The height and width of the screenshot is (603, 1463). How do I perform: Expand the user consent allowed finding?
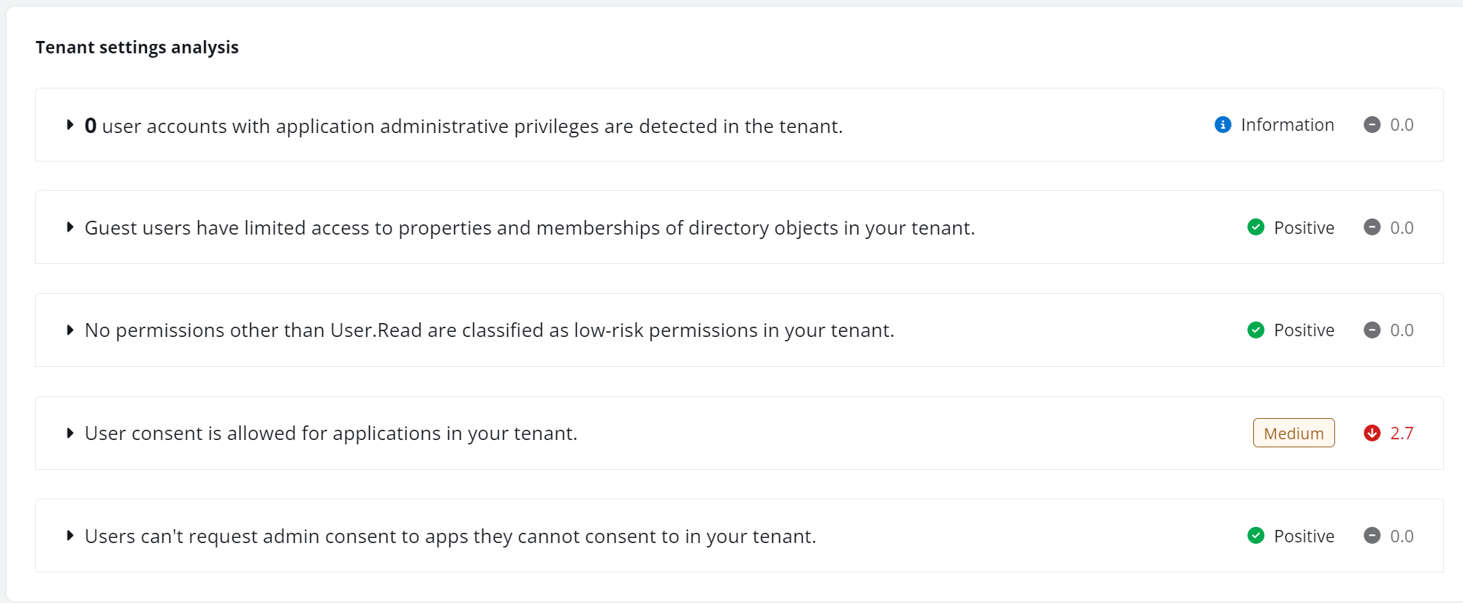(x=70, y=433)
